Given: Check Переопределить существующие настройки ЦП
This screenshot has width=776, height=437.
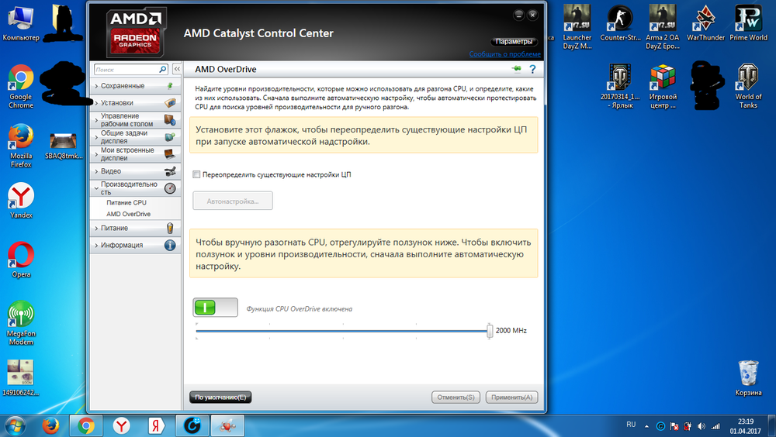Looking at the screenshot, I should pos(196,174).
